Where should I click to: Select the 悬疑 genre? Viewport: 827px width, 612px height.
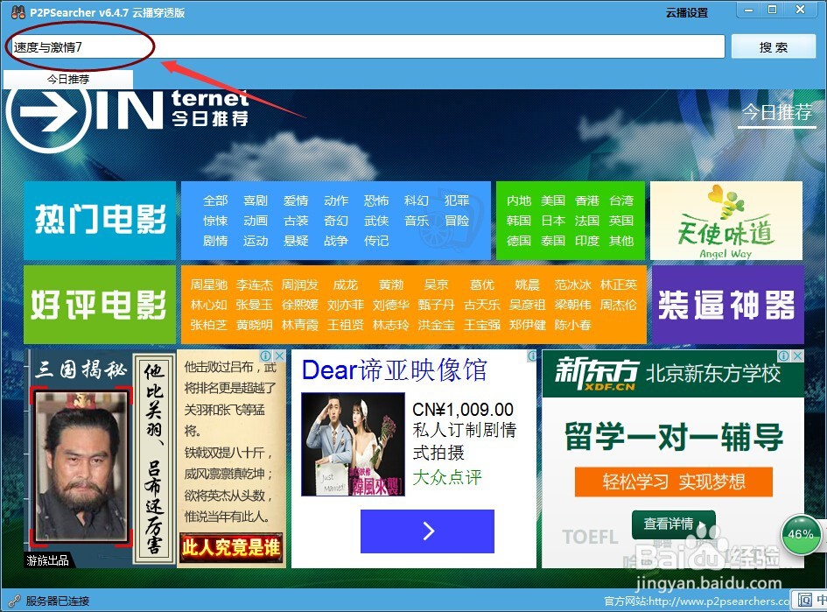coord(296,241)
